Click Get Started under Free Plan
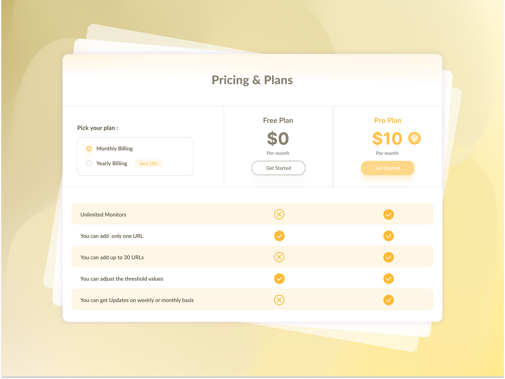Image resolution: width=505 pixels, height=379 pixels. (278, 168)
